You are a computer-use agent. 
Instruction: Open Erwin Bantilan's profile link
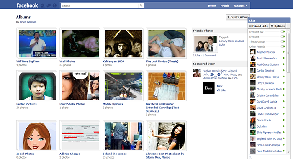28,22
